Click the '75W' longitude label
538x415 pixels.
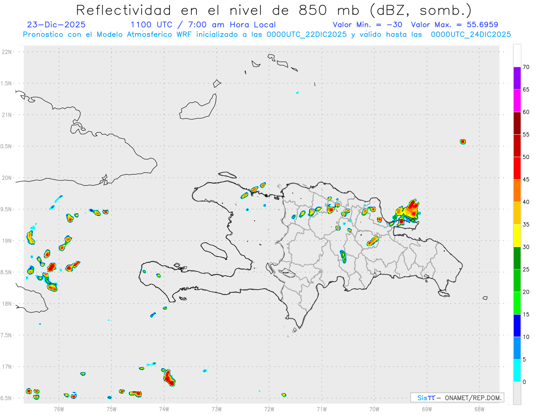coord(111,409)
